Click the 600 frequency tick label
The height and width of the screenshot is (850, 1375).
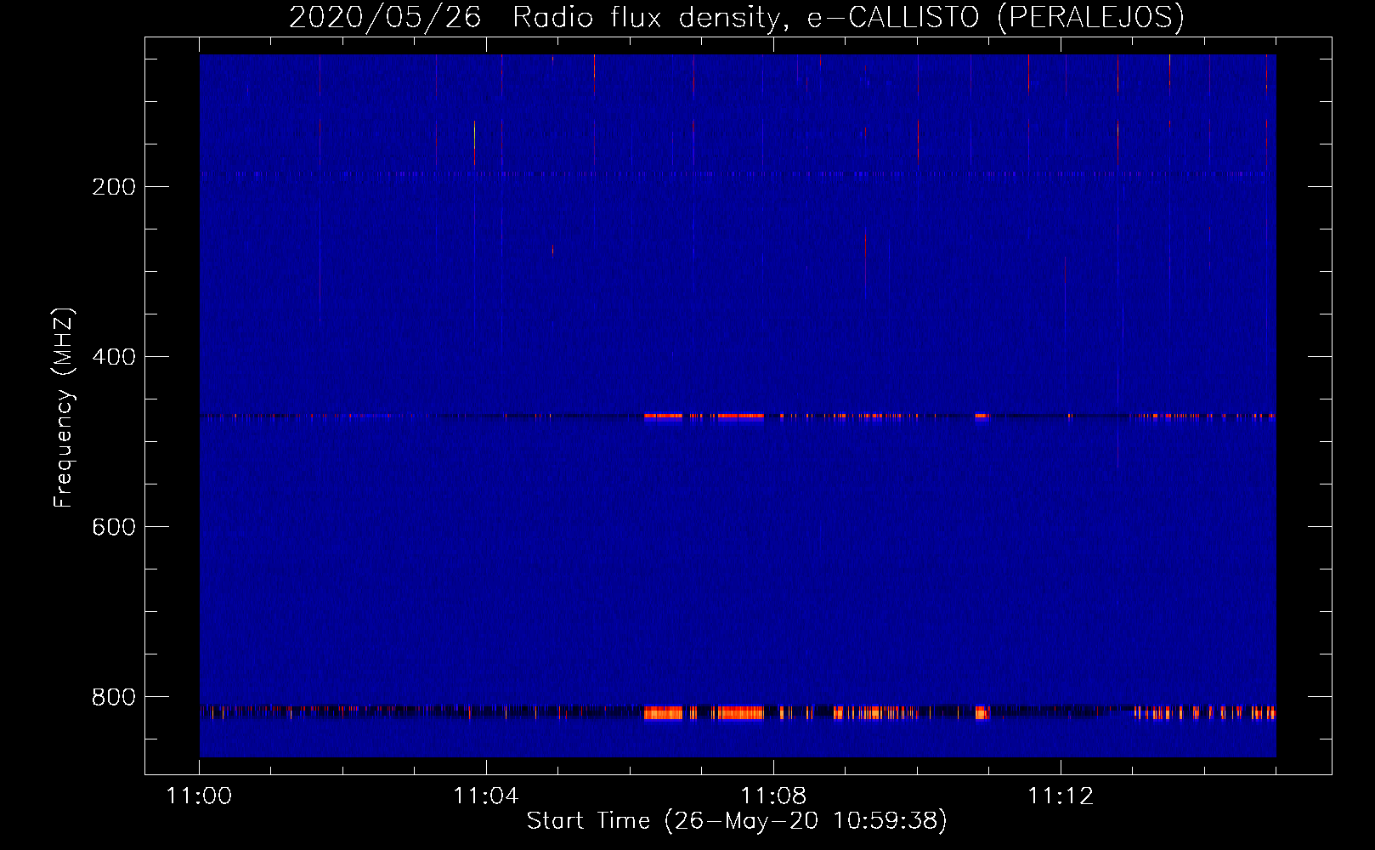114,527
